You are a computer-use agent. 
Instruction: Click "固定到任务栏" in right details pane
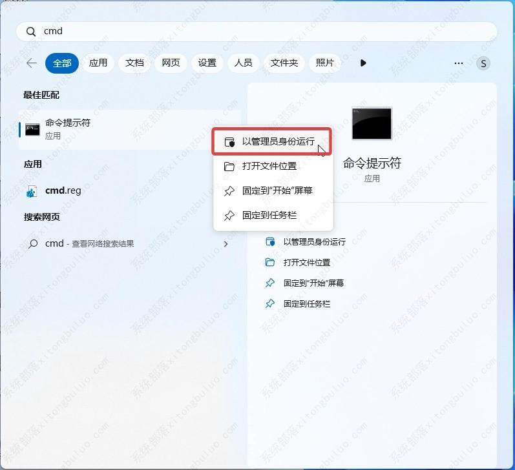306,303
